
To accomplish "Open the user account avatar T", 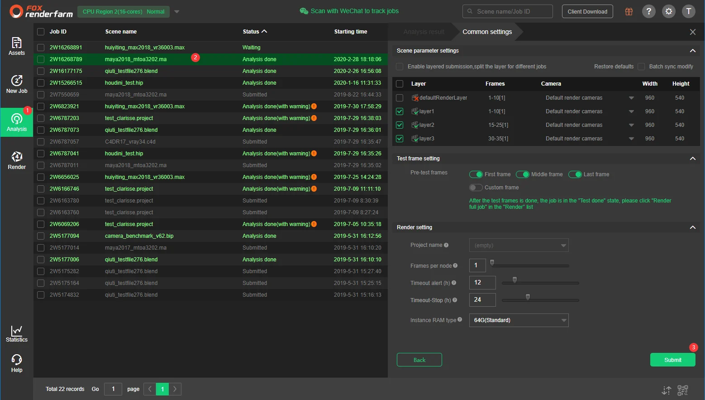I will tap(689, 11).
